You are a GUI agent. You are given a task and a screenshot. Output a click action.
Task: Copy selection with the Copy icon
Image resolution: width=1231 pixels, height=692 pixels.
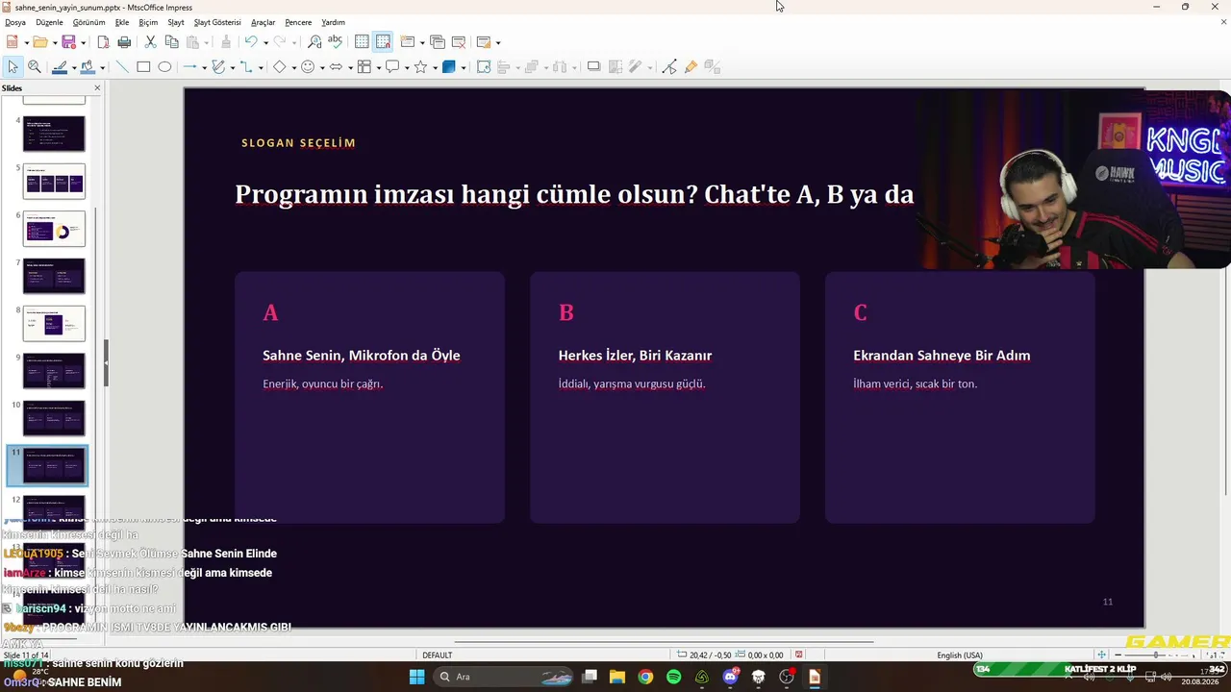171,42
